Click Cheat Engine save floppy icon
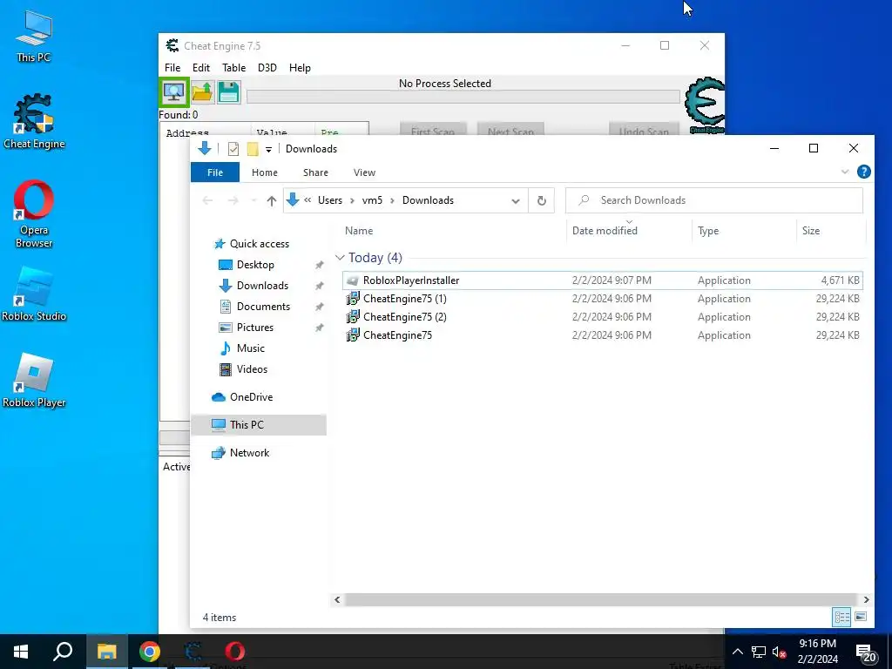 click(x=229, y=92)
